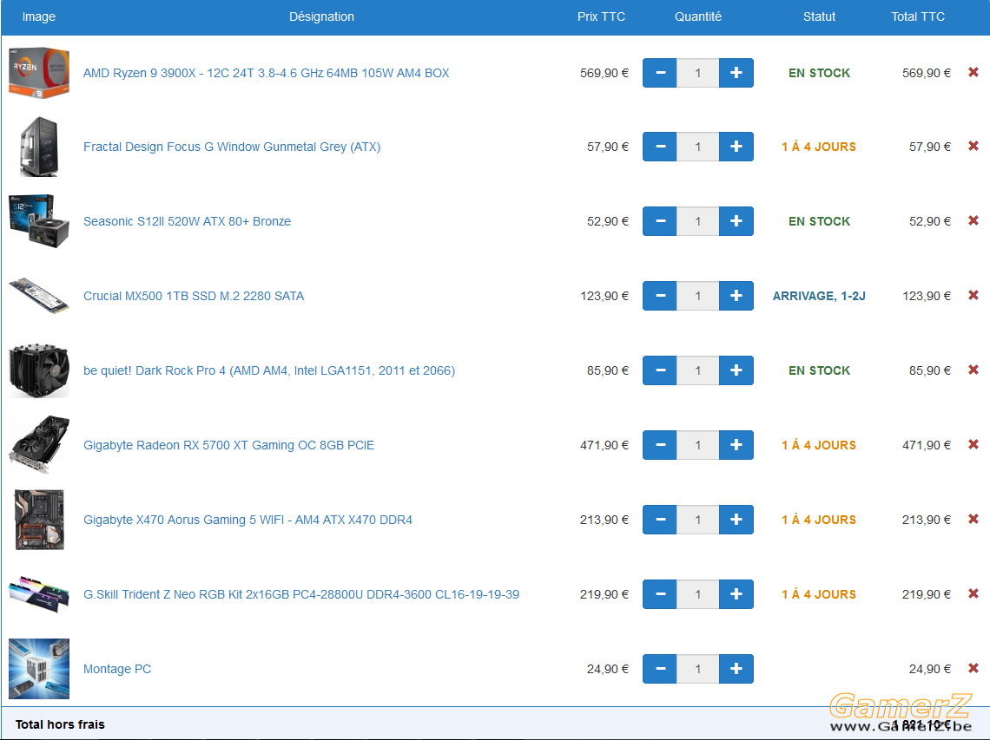Reduce be quiet! Dark Rock Pro 4 quantity

(x=660, y=370)
